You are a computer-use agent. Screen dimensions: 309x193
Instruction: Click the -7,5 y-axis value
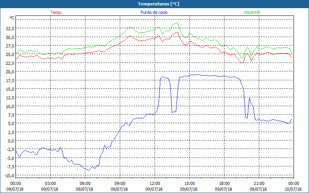[10, 167]
